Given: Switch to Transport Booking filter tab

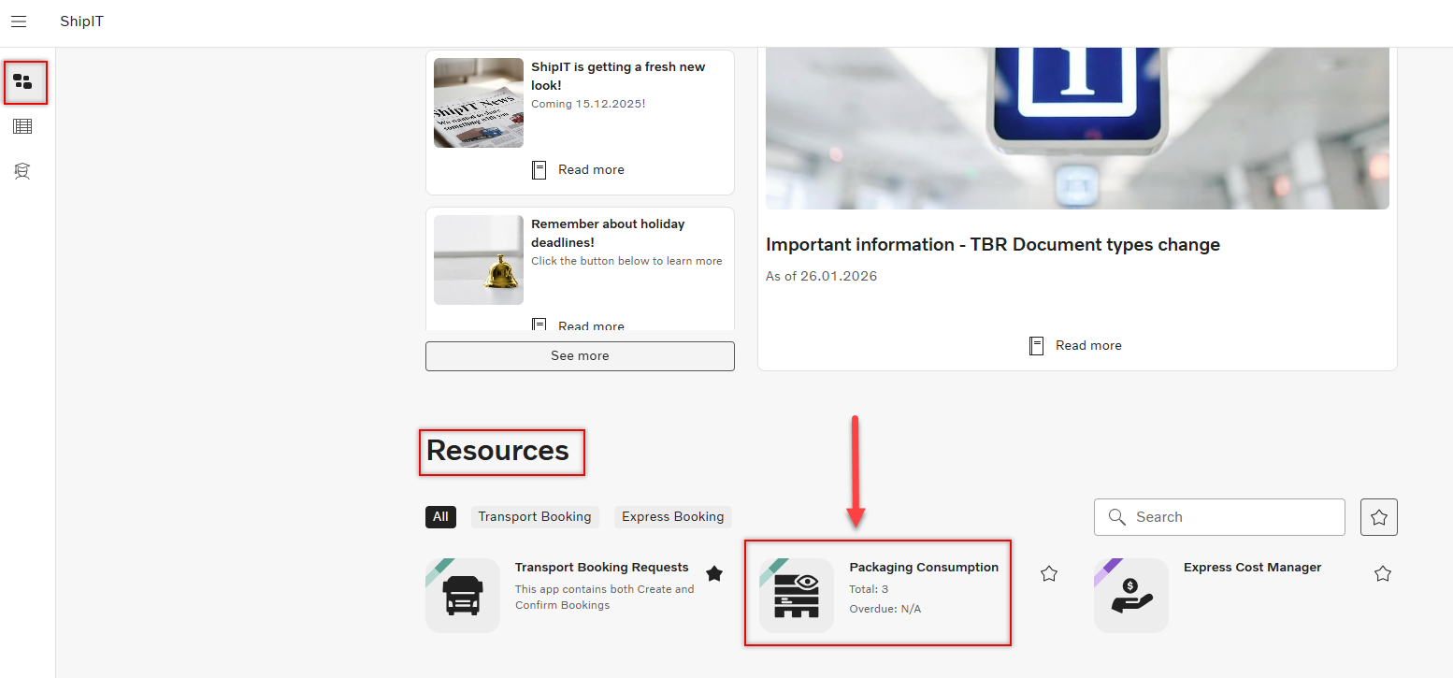Looking at the screenshot, I should pyautogui.click(x=535, y=517).
